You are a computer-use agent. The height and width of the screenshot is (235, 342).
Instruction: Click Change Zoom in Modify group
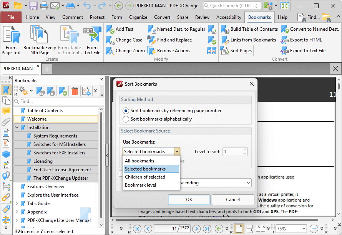(125, 51)
